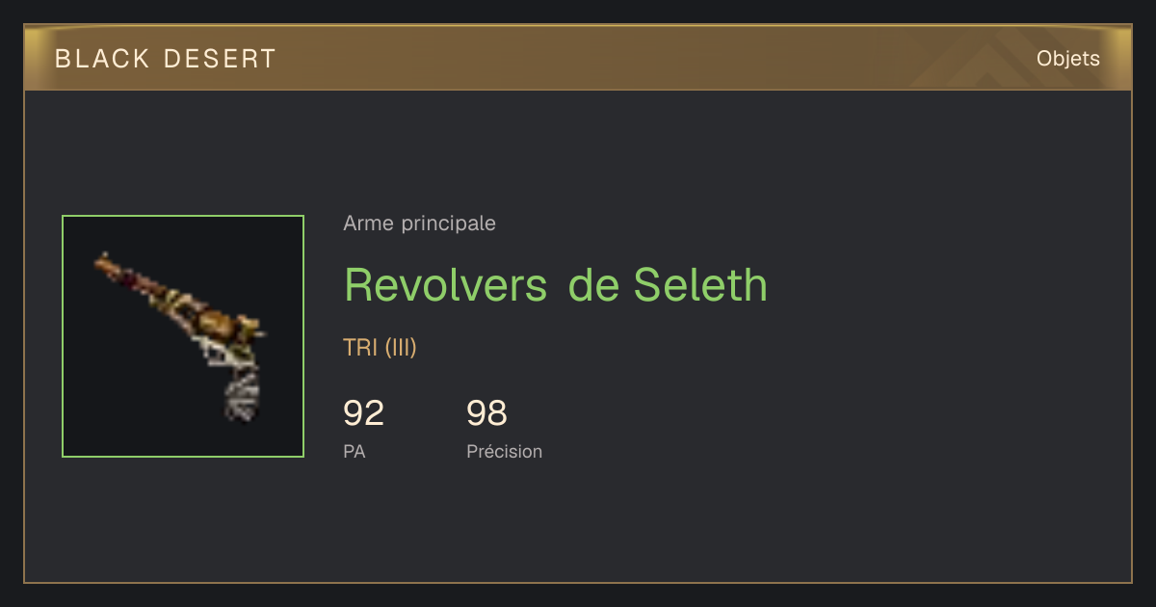Open the Objets section link
This screenshot has height=607, width=1156.
[x=1067, y=59]
